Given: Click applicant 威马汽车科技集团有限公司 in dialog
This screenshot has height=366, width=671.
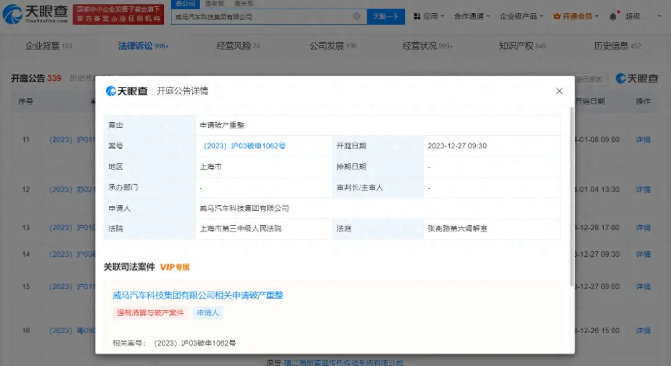Looking at the screenshot, I should [244, 208].
